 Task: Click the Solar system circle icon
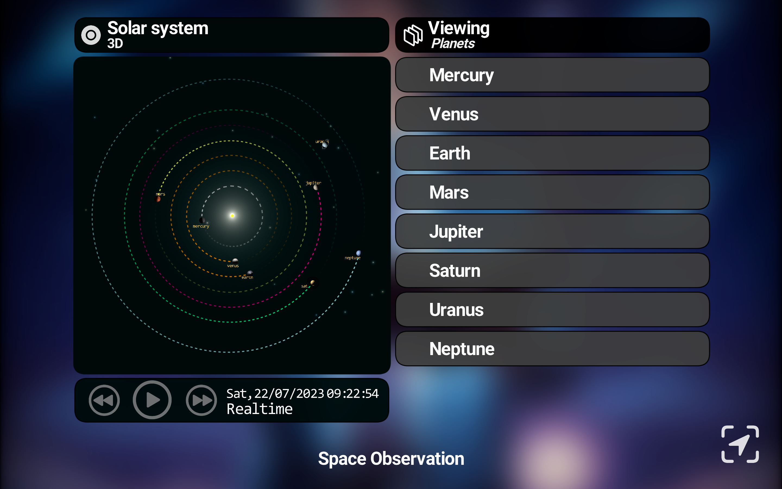tap(91, 35)
